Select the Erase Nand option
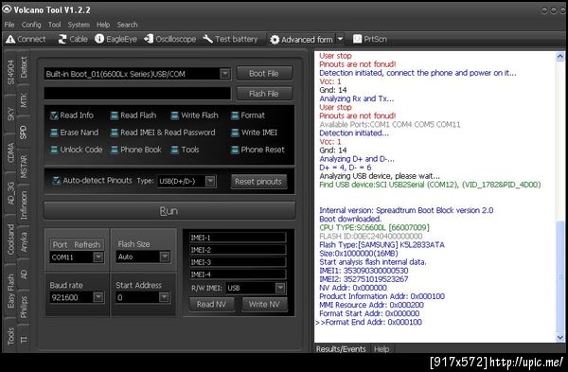This screenshot has width=568, height=372. tap(54, 133)
